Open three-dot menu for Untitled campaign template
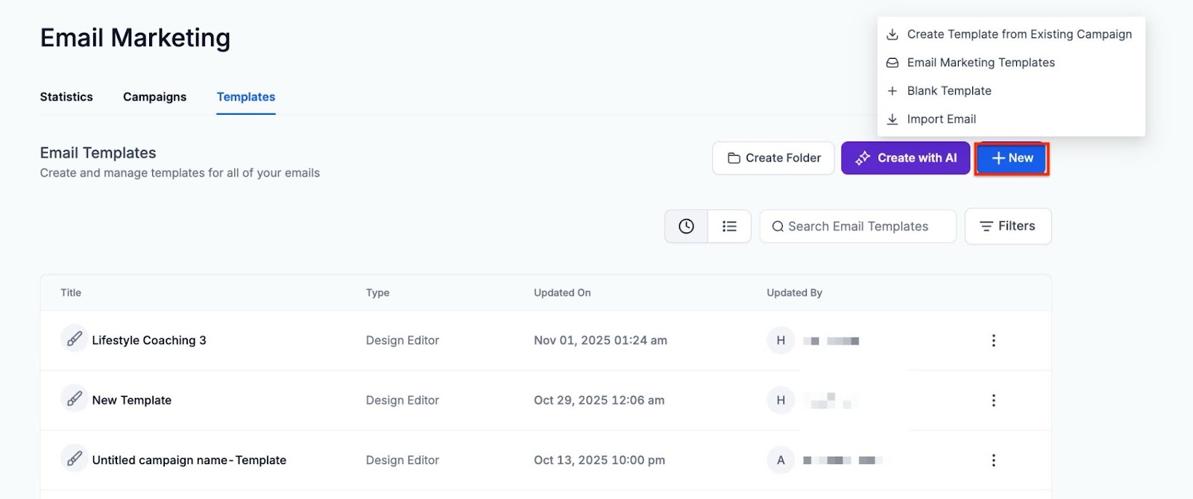This screenshot has height=499, width=1193. (993, 460)
